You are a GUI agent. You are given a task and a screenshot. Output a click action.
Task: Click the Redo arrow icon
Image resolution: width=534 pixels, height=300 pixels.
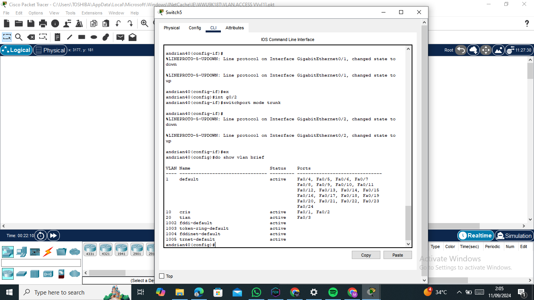[130, 23]
